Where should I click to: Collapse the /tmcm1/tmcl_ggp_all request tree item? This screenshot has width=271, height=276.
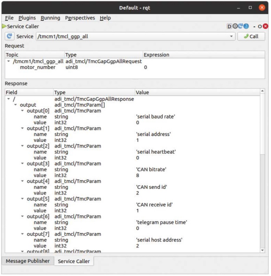click(x=9, y=61)
